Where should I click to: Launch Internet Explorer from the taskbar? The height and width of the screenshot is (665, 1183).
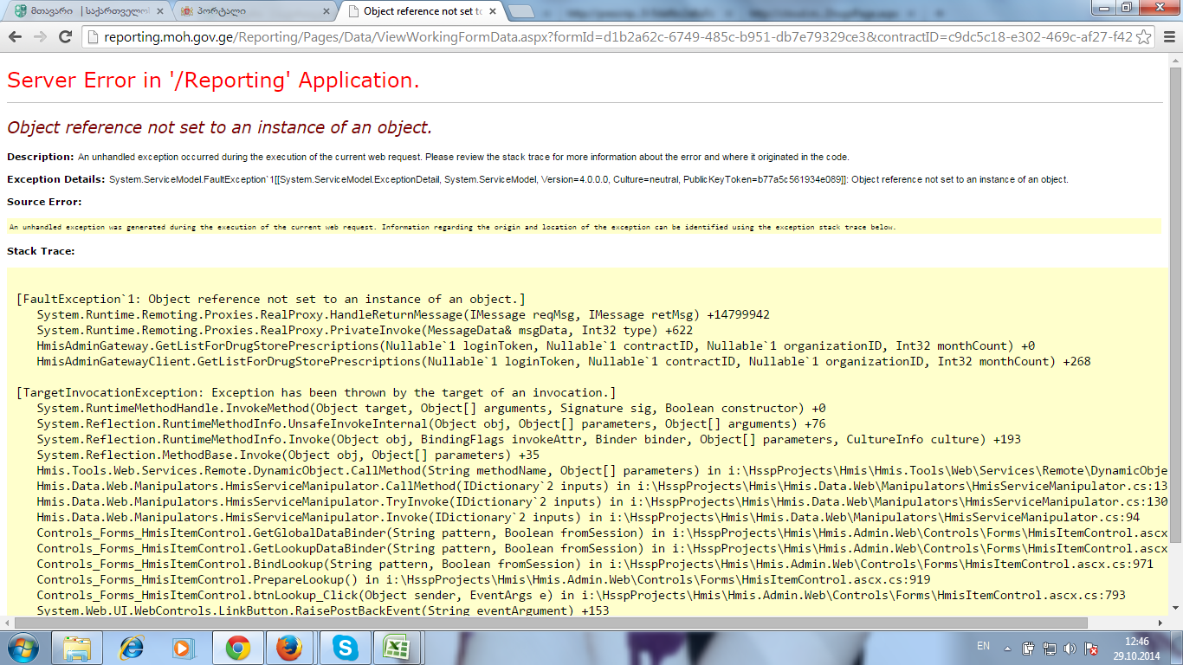click(132, 648)
